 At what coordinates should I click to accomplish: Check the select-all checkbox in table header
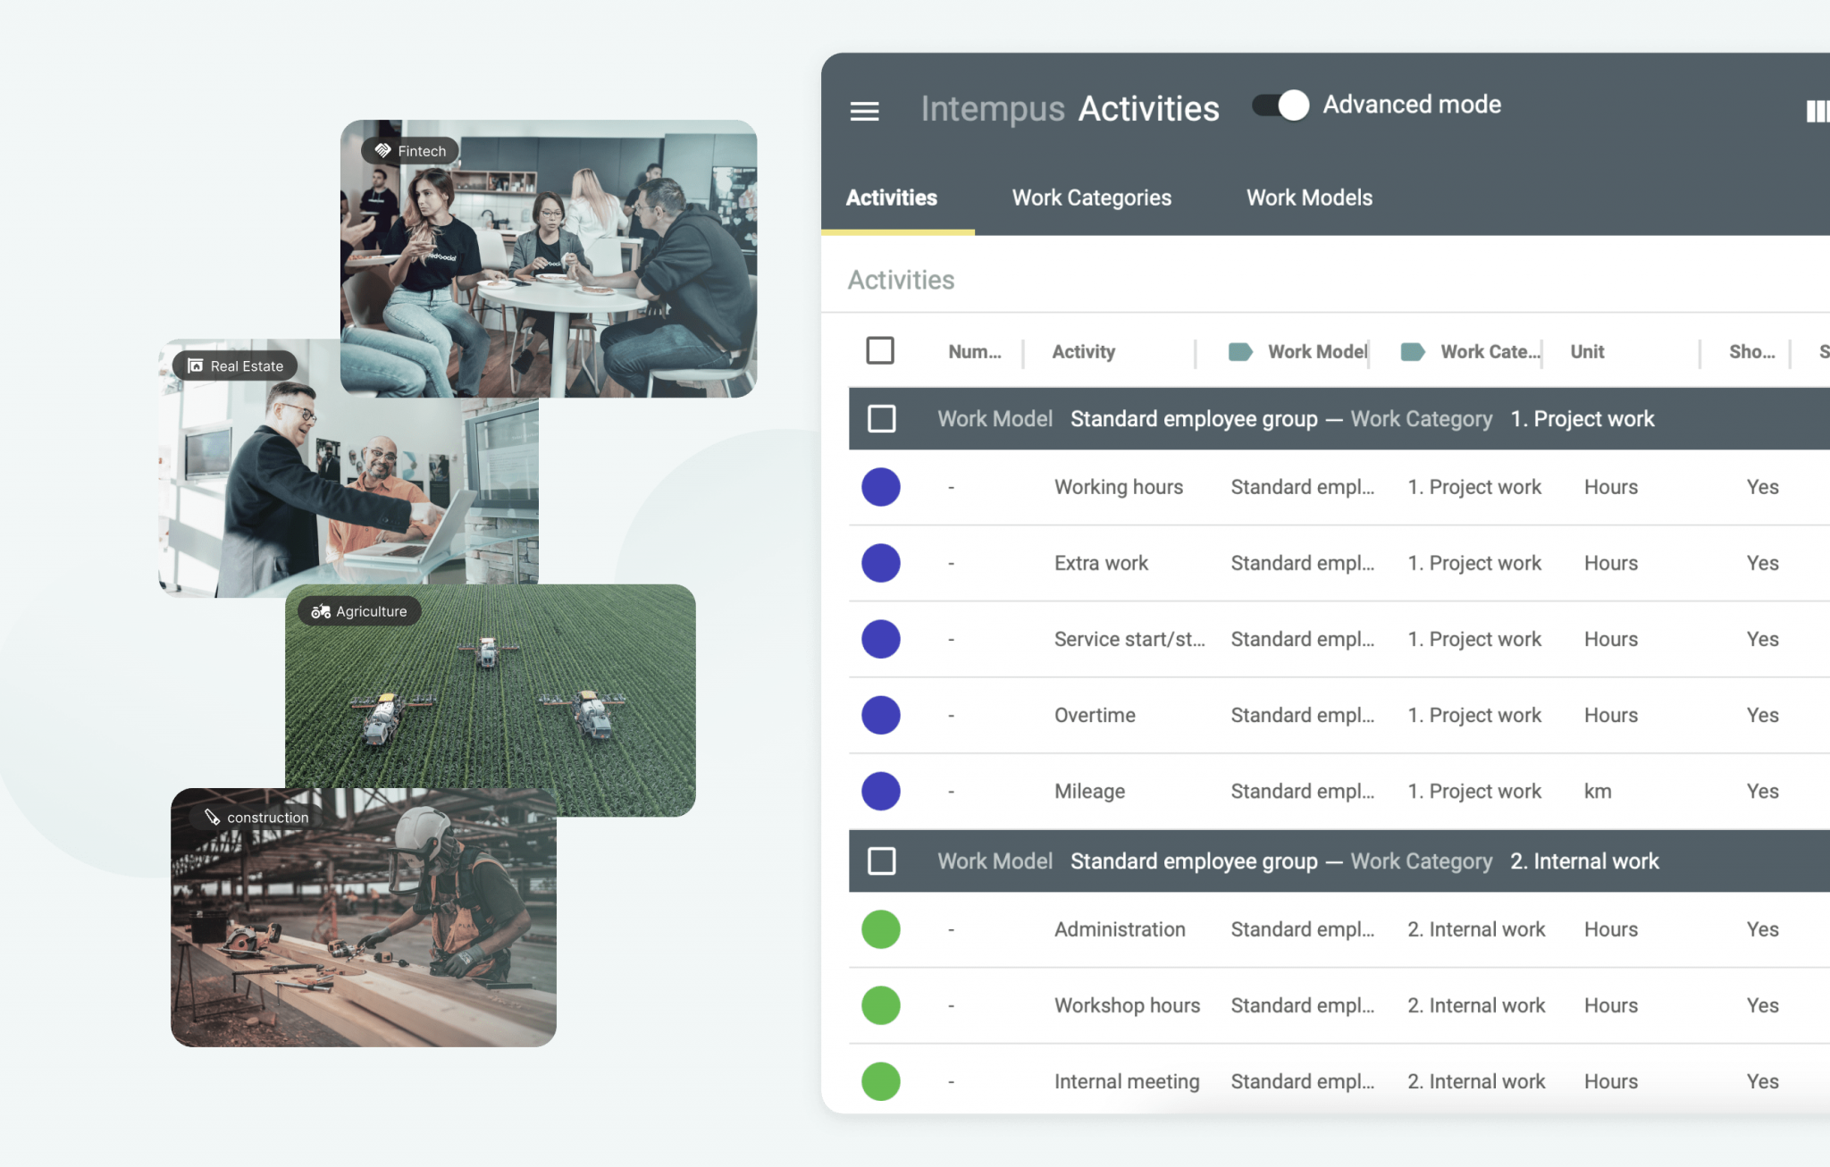[880, 350]
